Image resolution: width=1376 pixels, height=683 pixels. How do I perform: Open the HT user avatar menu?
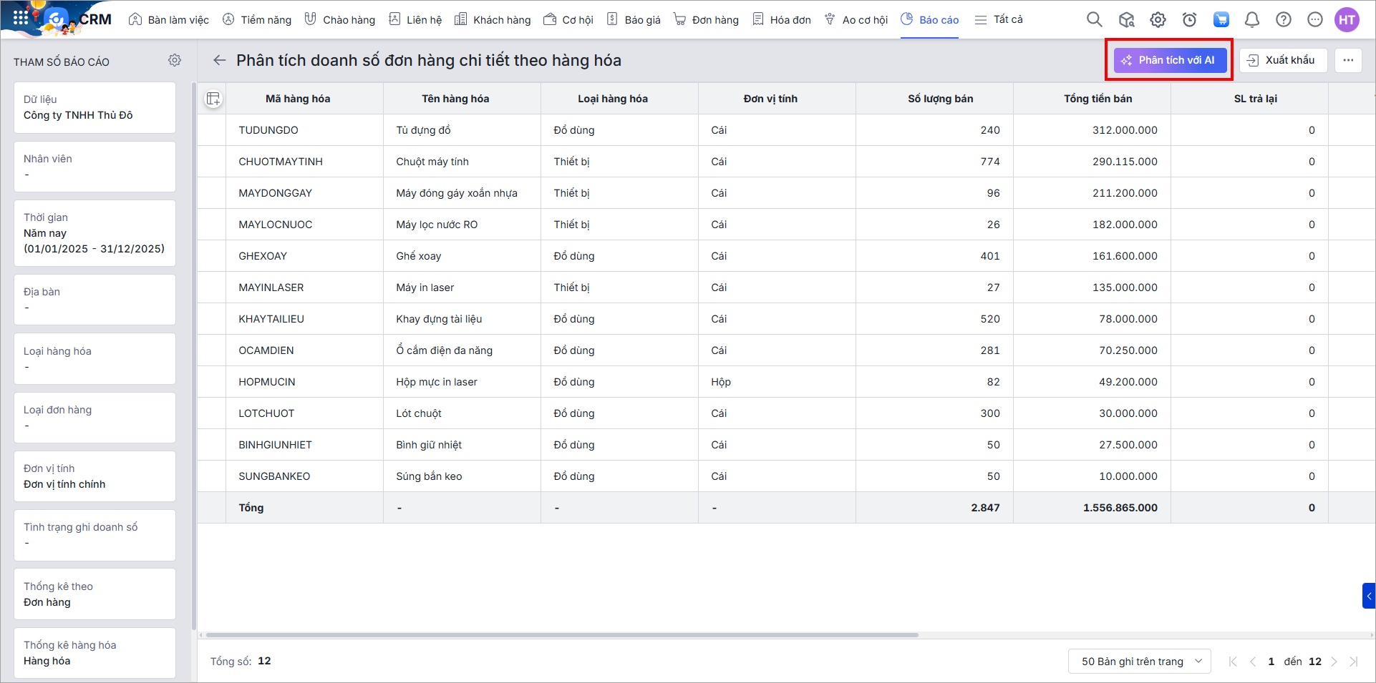pos(1347,20)
